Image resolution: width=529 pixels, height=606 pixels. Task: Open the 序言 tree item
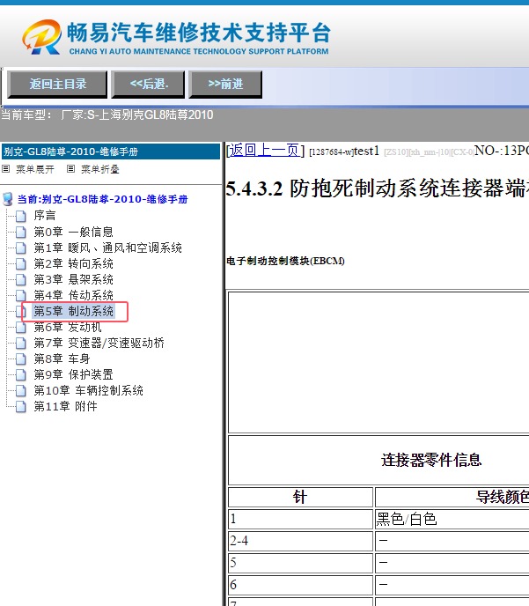[45, 216]
